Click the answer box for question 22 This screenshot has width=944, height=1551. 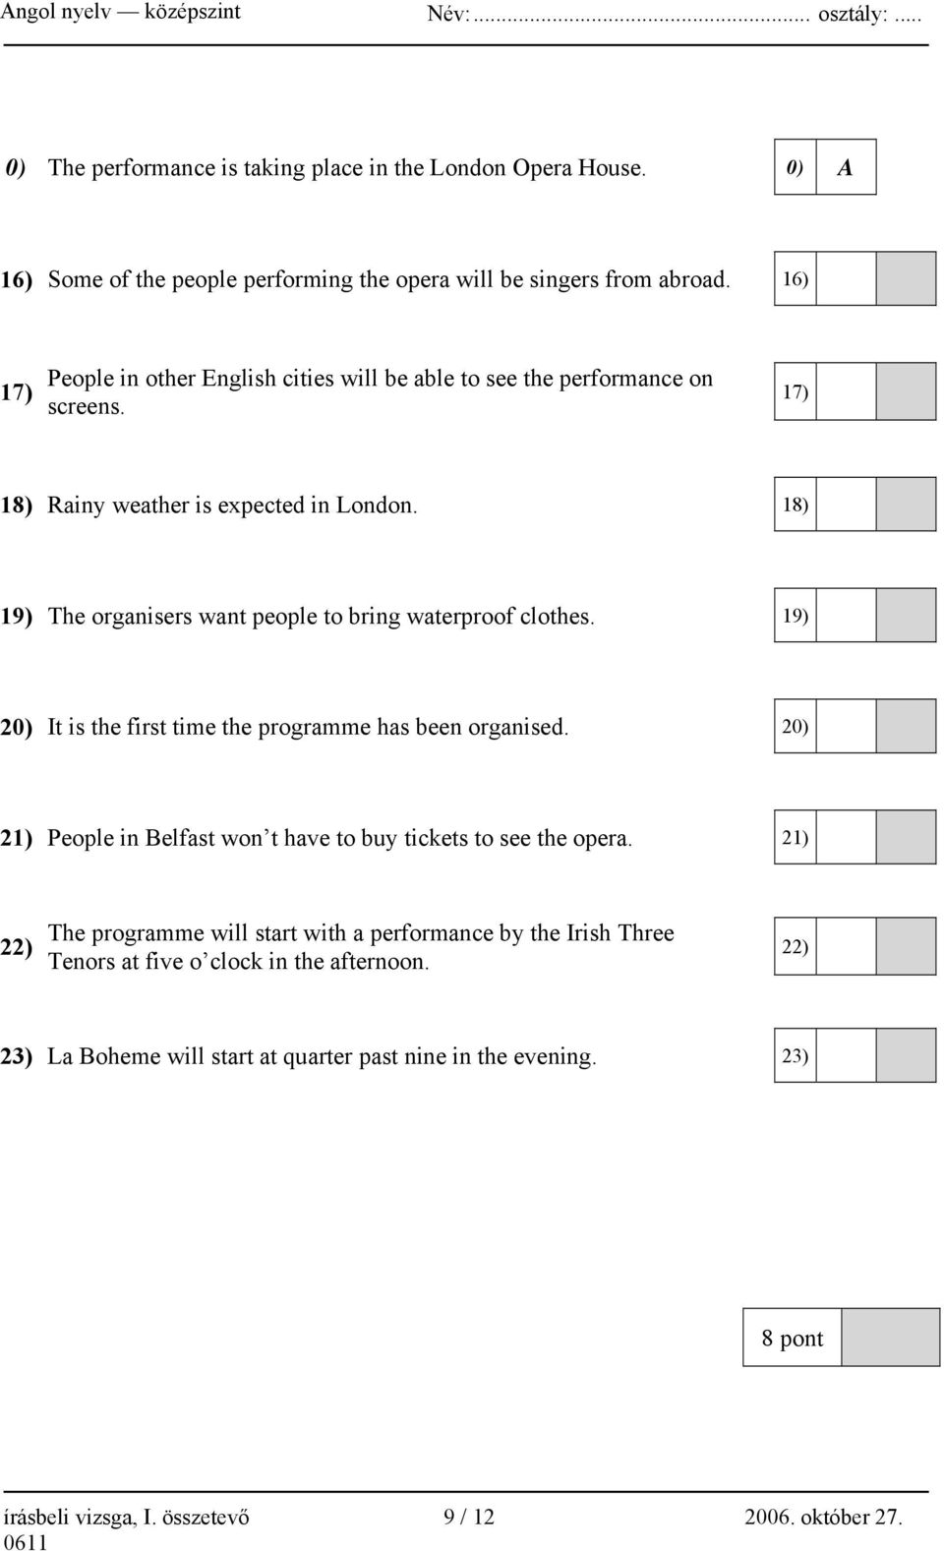pyautogui.click(x=846, y=947)
